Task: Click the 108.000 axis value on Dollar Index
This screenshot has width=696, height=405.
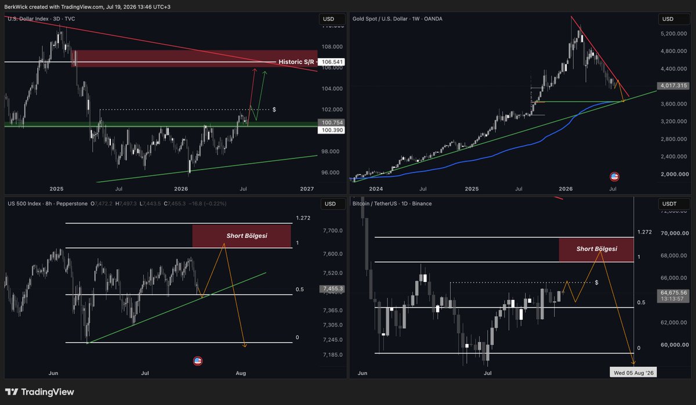Action: pyautogui.click(x=331, y=46)
